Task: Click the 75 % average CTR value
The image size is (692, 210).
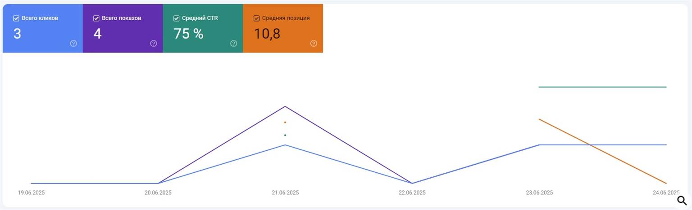Action: [x=188, y=34]
